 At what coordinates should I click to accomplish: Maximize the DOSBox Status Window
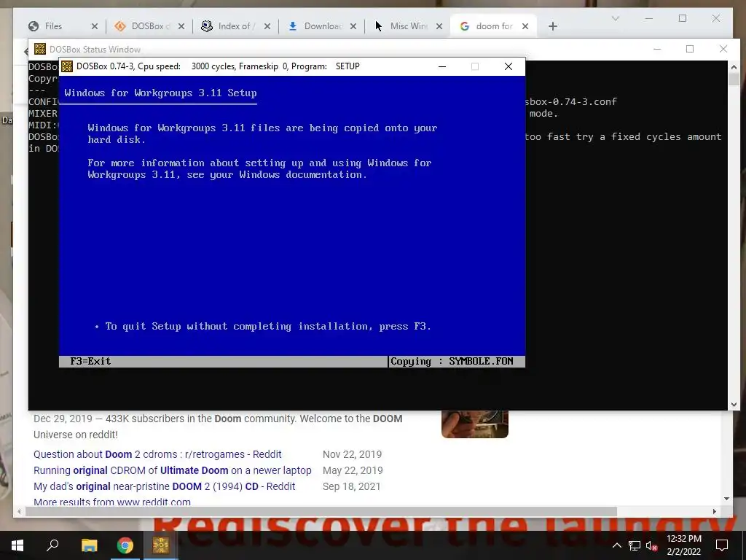pyautogui.click(x=690, y=49)
